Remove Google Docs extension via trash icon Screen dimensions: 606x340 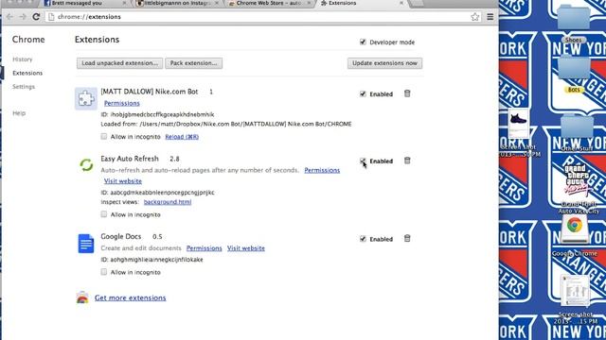[407, 239]
